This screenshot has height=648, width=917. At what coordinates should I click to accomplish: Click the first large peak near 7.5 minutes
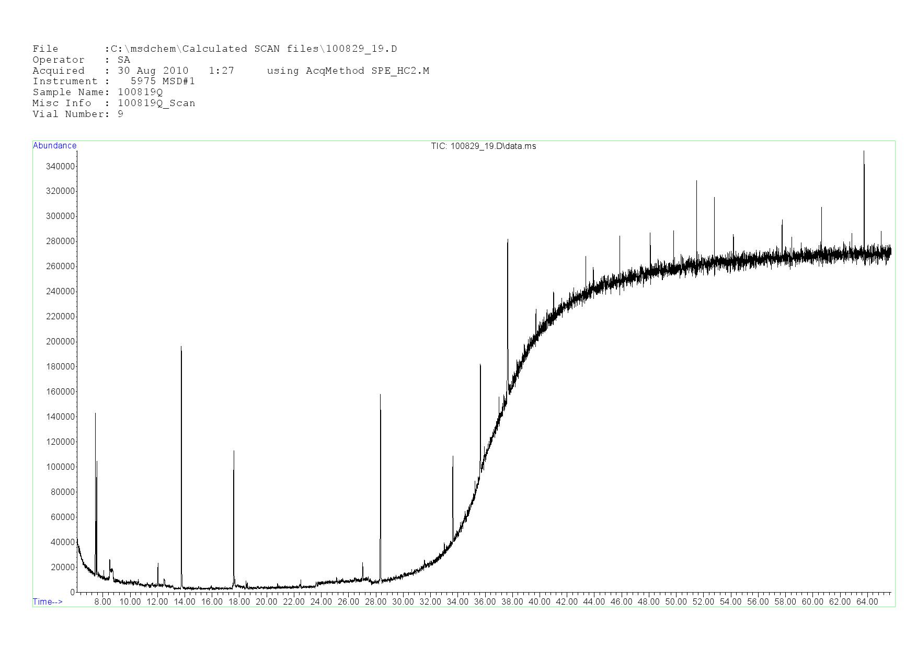pyautogui.click(x=95, y=415)
